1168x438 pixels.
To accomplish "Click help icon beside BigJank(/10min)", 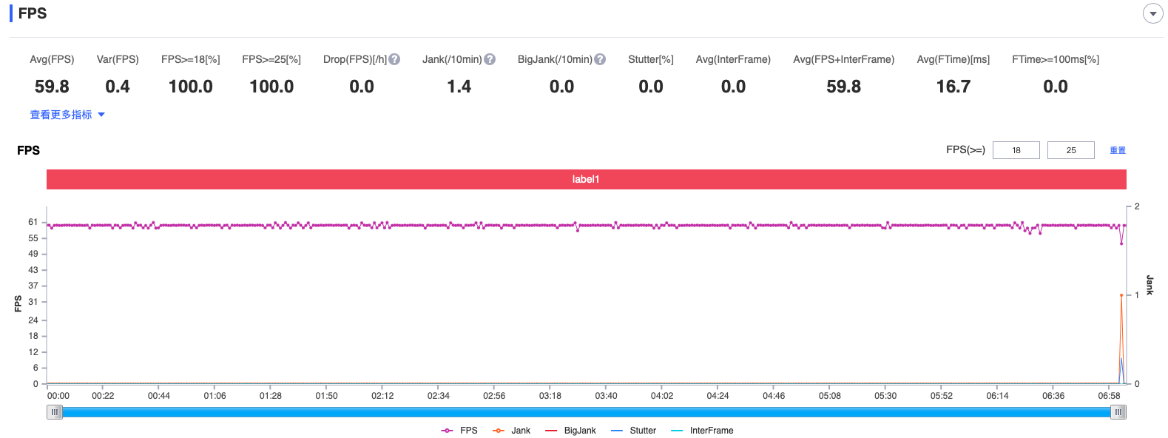I will (600, 59).
